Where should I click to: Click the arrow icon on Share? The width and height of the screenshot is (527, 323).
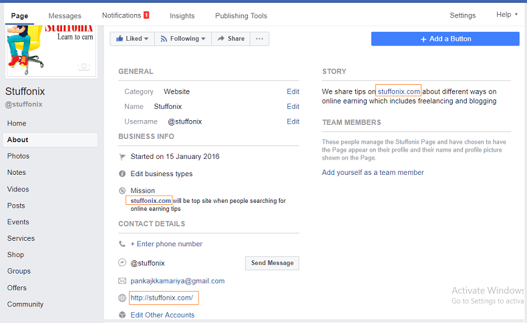221,39
